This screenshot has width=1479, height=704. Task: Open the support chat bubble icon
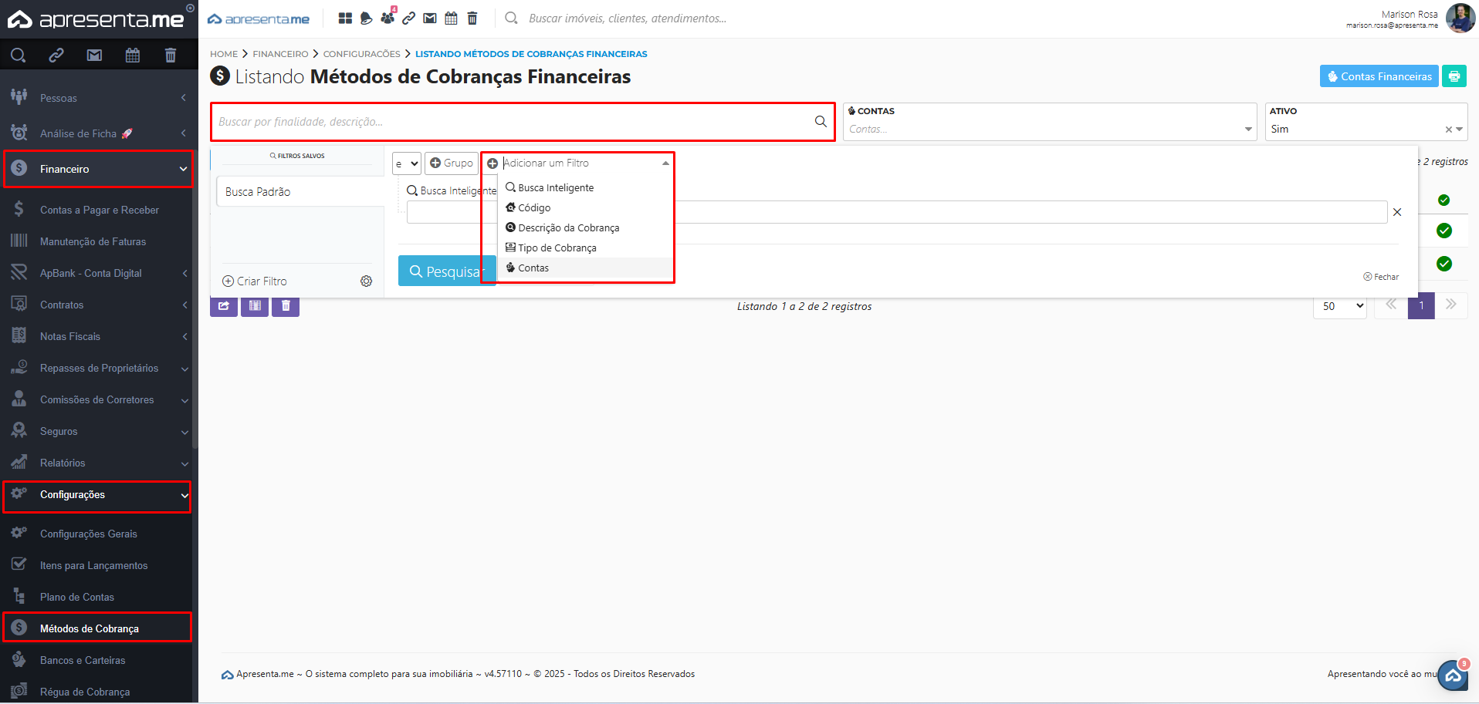[x=1453, y=676]
